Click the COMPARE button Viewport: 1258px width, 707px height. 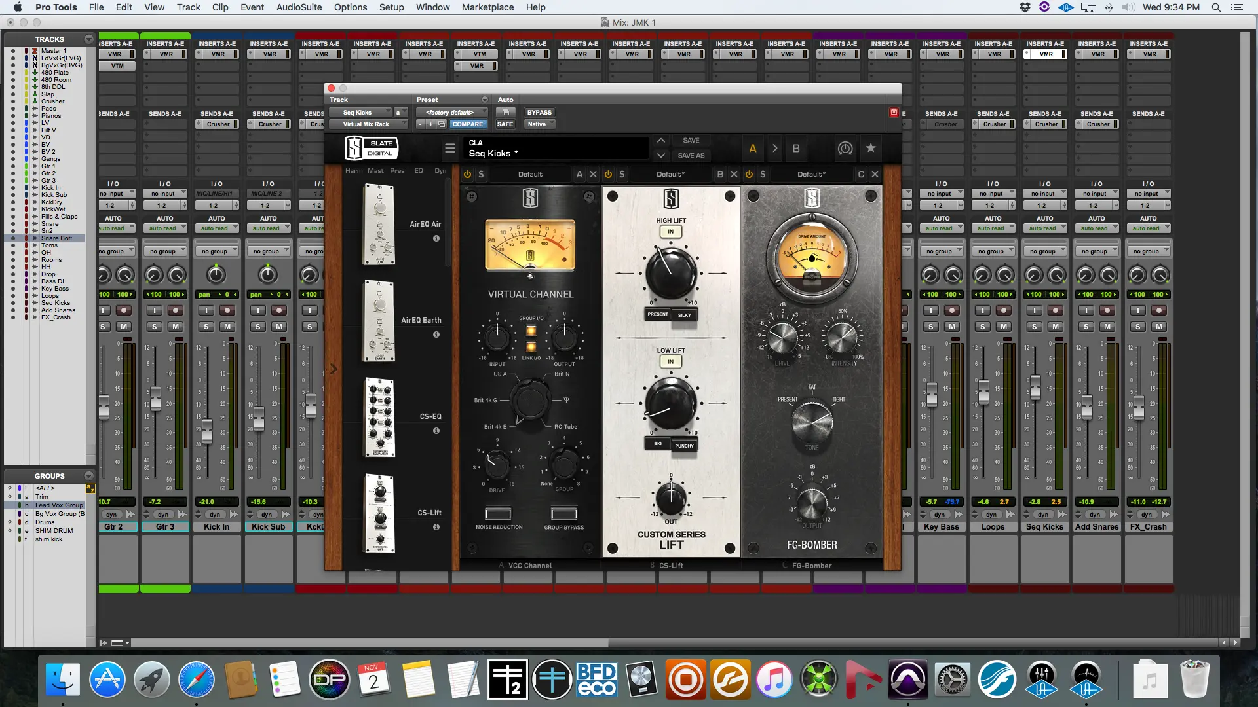click(x=468, y=124)
